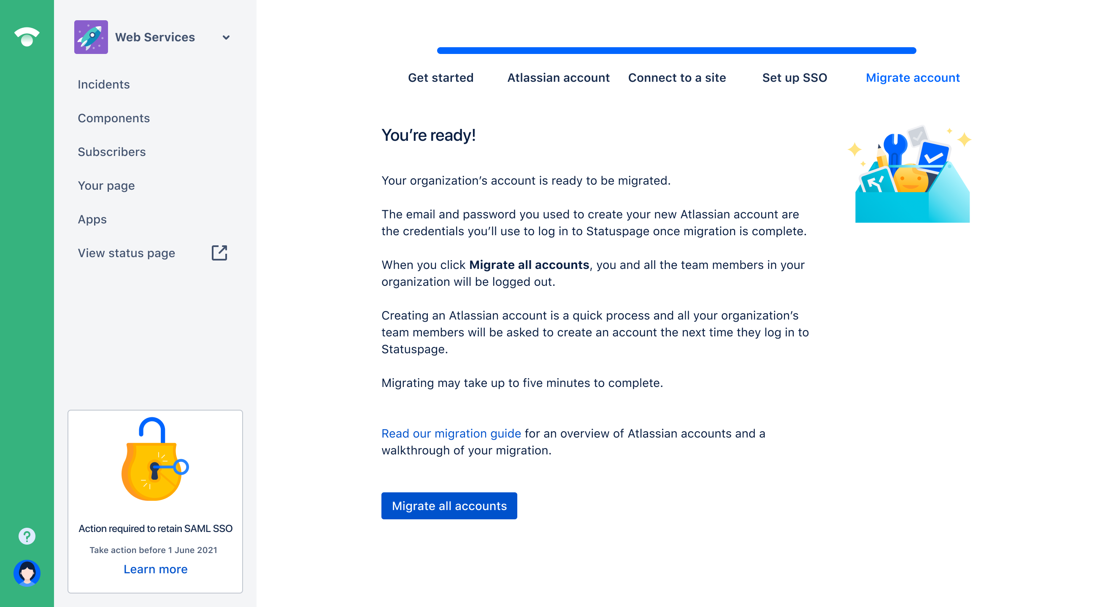Image resolution: width=1097 pixels, height=607 pixels.
Task: Click the Subscribers sidebar menu item
Action: pos(111,152)
